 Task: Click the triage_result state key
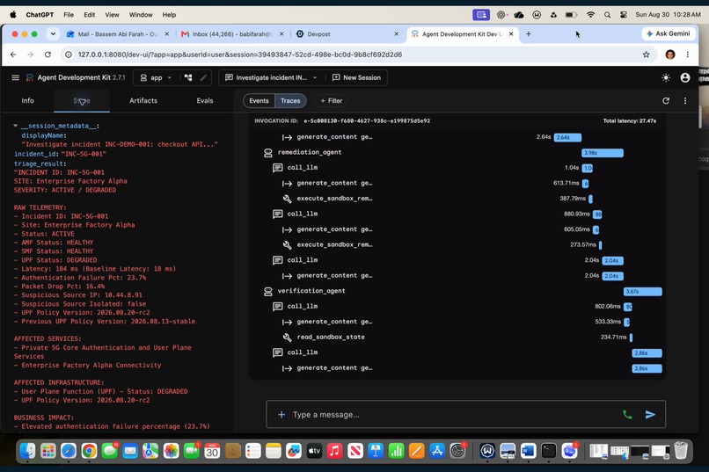click(38, 163)
